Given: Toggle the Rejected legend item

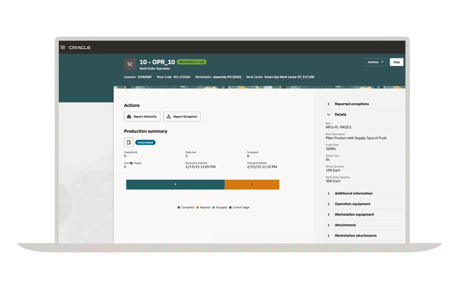Looking at the screenshot, I should click(x=204, y=208).
